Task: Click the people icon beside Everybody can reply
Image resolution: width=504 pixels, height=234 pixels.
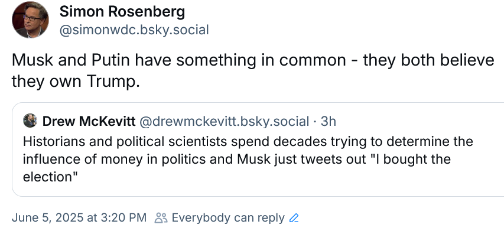Action: pyautogui.click(x=161, y=218)
